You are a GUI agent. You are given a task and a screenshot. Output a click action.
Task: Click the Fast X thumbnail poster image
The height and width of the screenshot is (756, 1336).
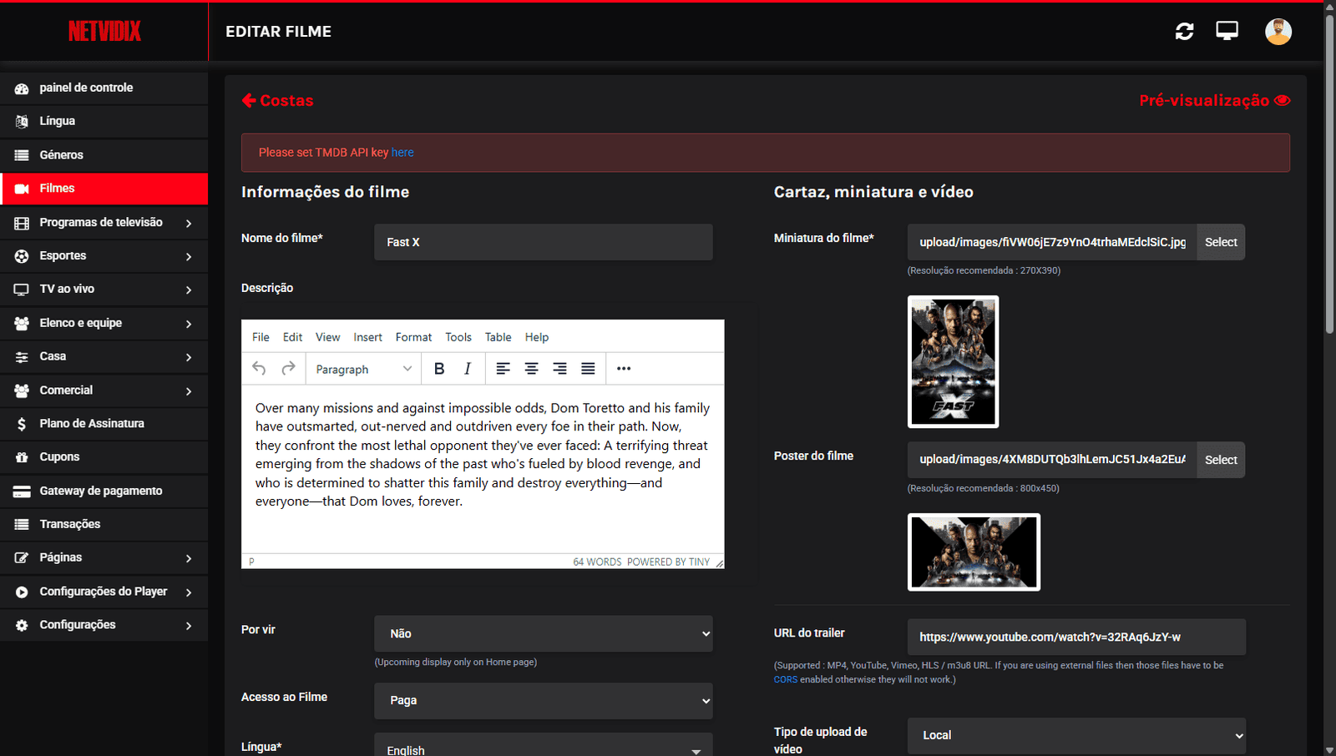953,361
